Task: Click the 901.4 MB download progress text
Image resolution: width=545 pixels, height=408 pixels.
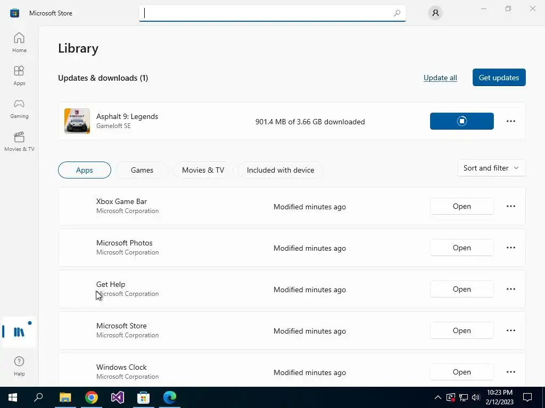Action: point(310,122)
